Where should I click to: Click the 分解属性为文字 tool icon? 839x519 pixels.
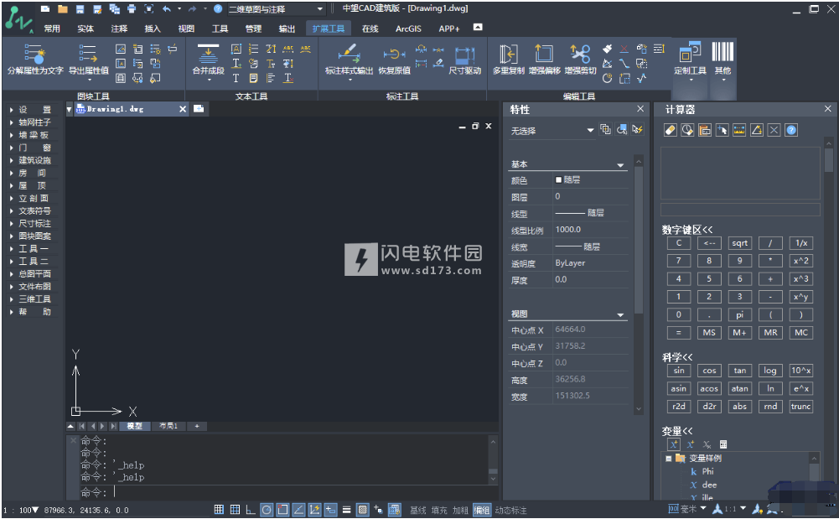point(34,54)
